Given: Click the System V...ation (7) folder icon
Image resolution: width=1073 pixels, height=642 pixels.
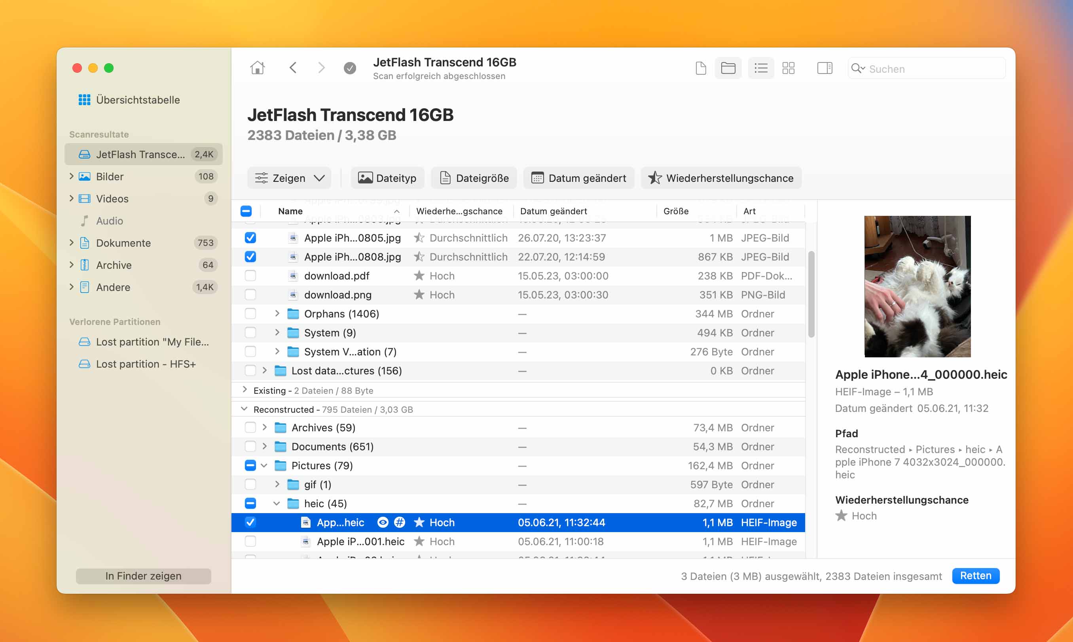Looking at the screenshot, I should 293,352.
